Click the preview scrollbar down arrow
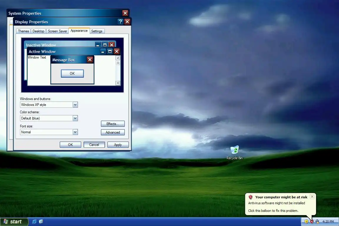 [118, 83]
